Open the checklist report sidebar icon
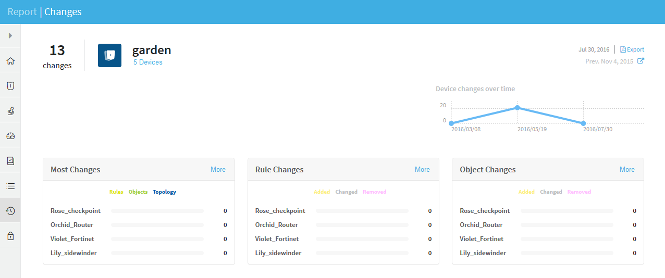665x278 pixels. pos(10,161)
